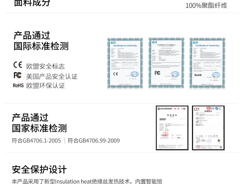Click the RoHS logo beside 欧盟环保认证
The height and width of the screenshot is (184, 243).
18,86
